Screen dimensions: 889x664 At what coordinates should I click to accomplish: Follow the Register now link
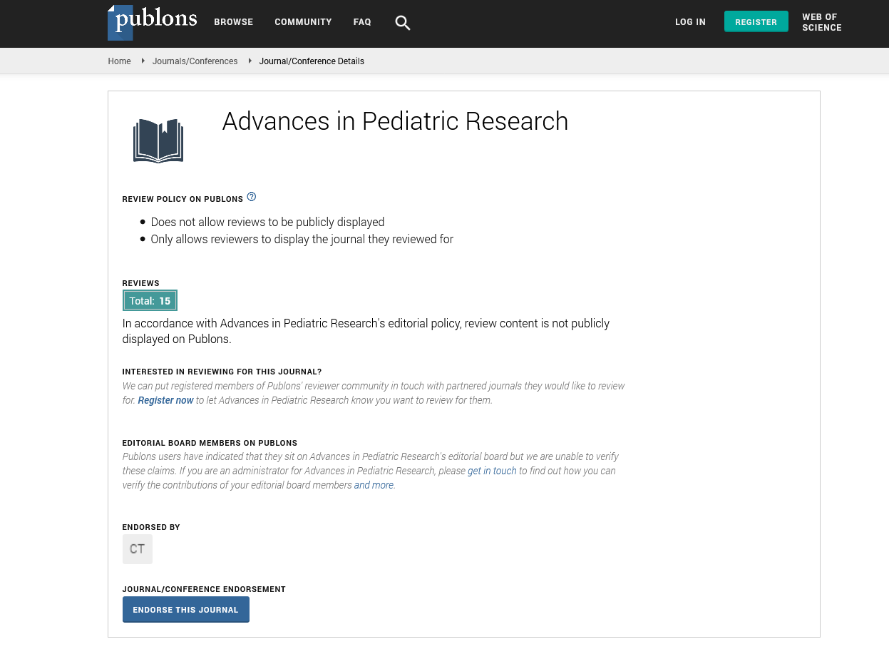pyautogui.click(x=165, y=400)
